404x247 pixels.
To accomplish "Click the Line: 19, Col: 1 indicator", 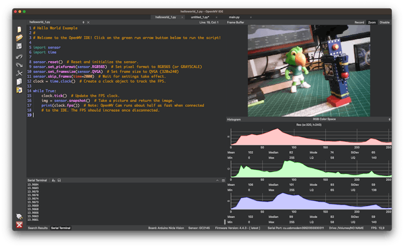I will click(x=209, y=22).
